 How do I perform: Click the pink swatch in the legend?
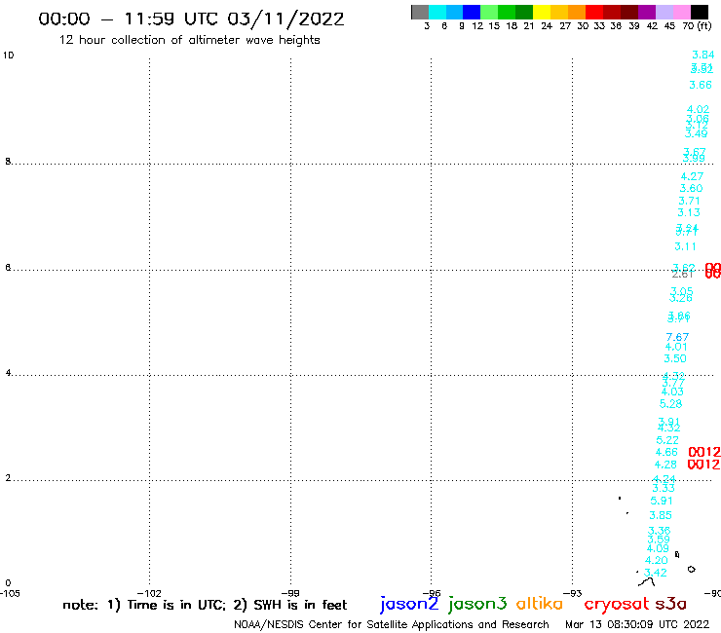click(681, 12)
